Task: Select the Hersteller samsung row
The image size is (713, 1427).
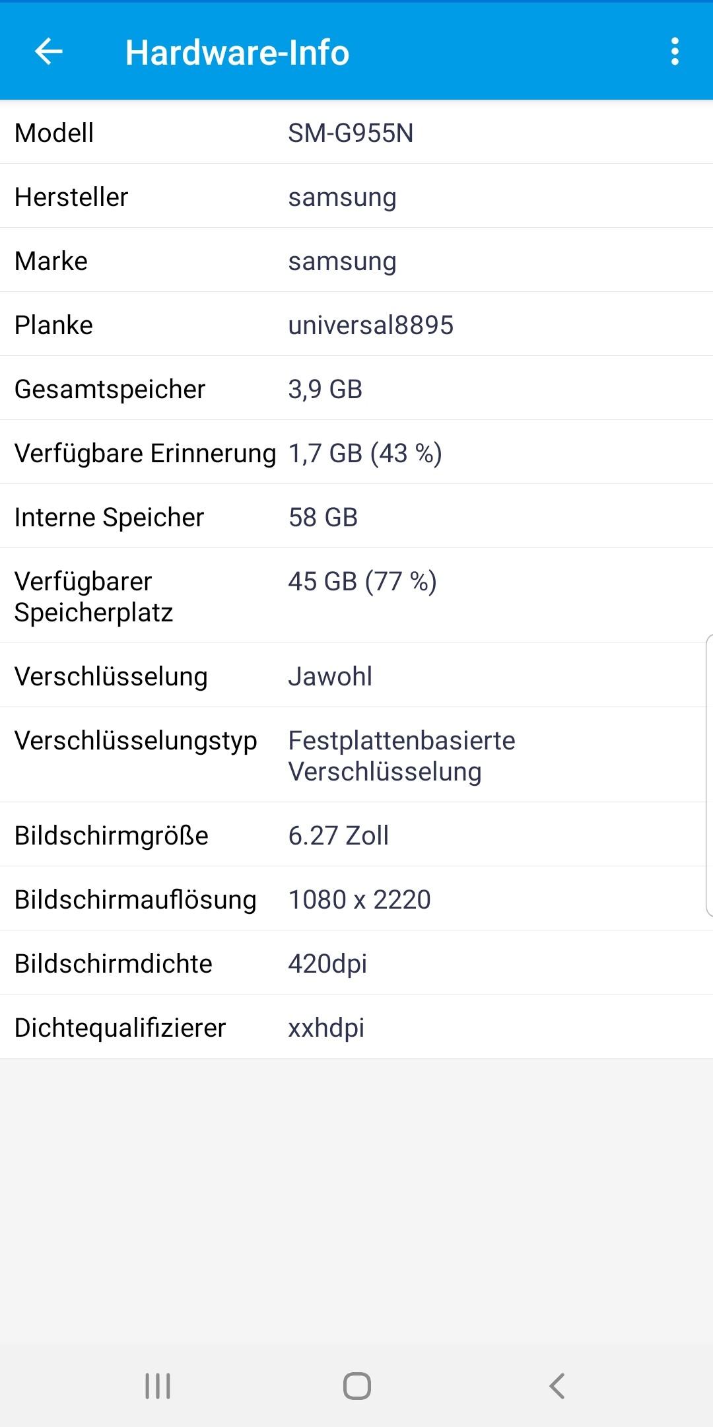Action: pyautogui.click(x=356, y=196)
